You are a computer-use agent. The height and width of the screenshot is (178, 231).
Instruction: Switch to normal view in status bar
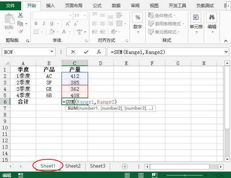tap(127, 175)
